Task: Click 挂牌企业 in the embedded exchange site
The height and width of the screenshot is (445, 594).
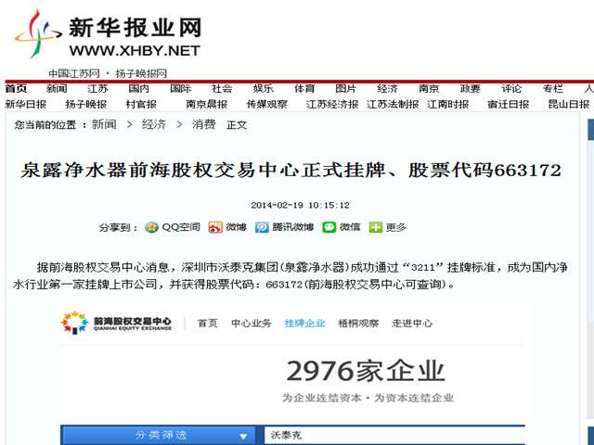Action: click(x=305, y=324)
